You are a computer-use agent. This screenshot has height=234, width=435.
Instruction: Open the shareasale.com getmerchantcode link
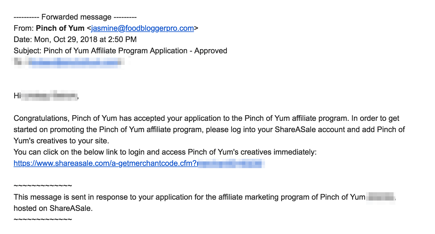(x=105, y=164)
